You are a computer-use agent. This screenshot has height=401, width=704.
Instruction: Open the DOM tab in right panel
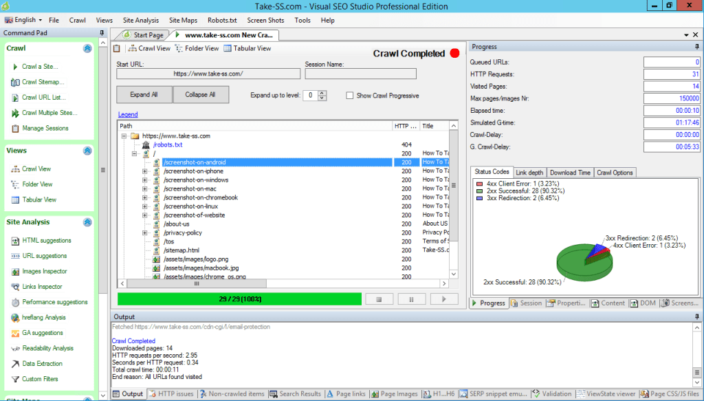[x=643, y=303]
